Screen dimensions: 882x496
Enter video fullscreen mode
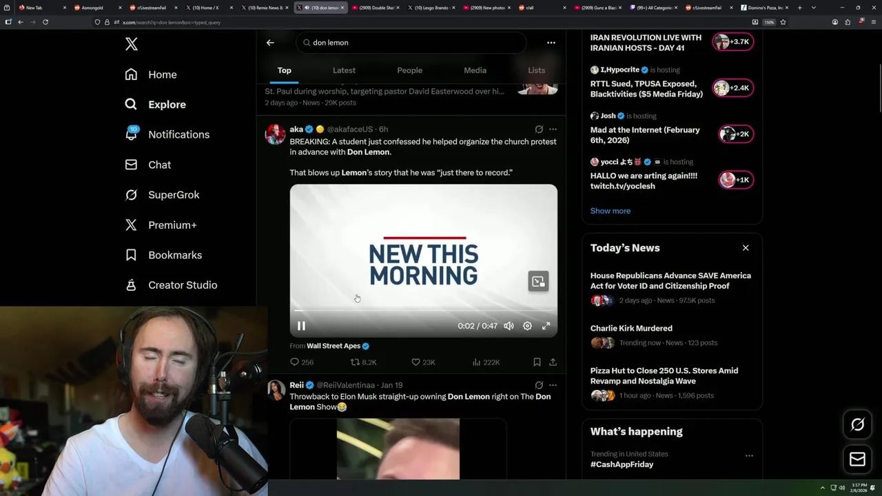coord(546,326)
